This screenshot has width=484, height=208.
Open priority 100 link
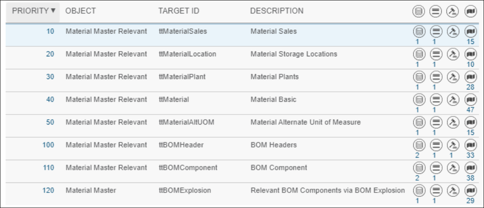coord(48,145)
